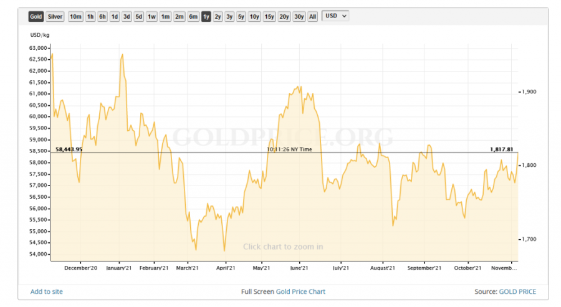
Task: Select the 5y time range
Action: tap(241, 16)
